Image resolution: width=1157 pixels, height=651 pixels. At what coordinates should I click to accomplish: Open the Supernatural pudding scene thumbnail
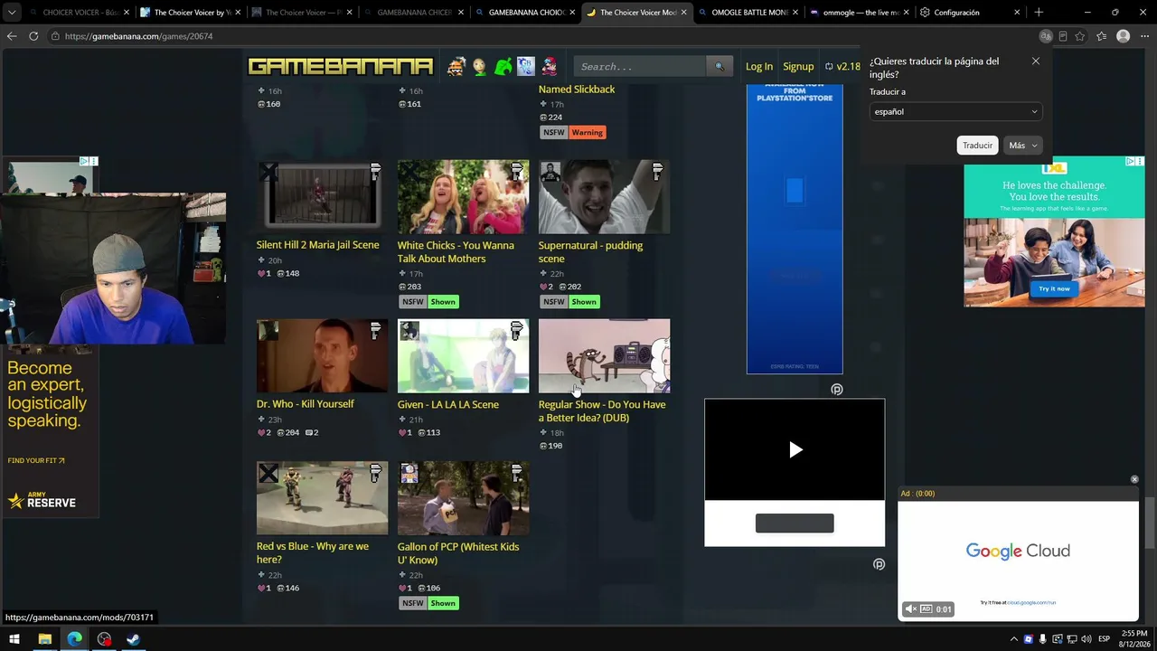point(604,196)
